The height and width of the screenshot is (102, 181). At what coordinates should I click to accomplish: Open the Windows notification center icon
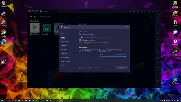click(x=178, y=101)
